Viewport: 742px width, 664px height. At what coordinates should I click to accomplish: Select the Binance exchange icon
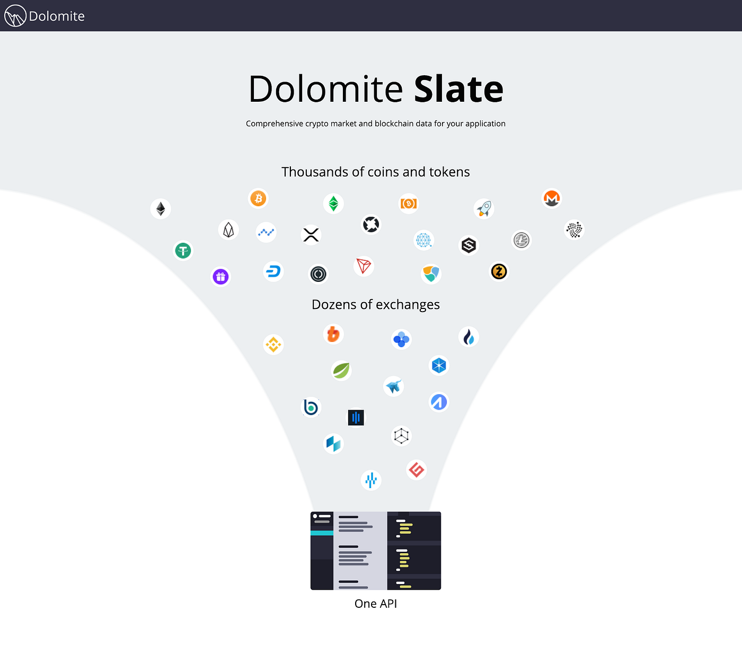tap(273, 344)
